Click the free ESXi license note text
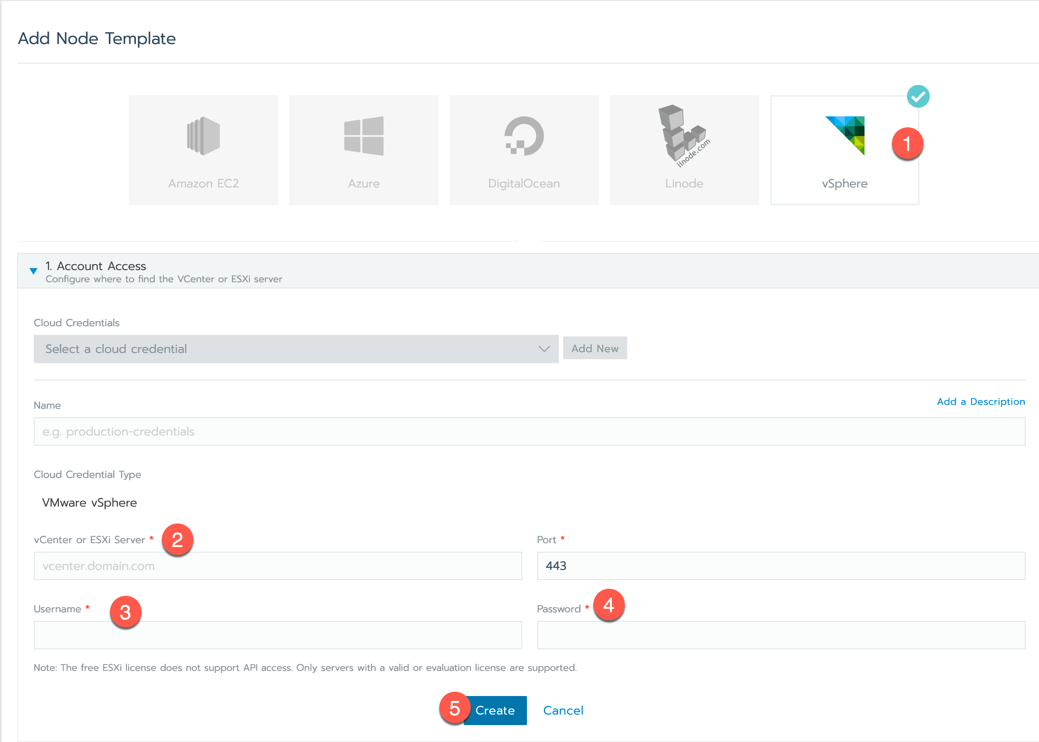Screen dimensions: 1039x742 [305, 668]
